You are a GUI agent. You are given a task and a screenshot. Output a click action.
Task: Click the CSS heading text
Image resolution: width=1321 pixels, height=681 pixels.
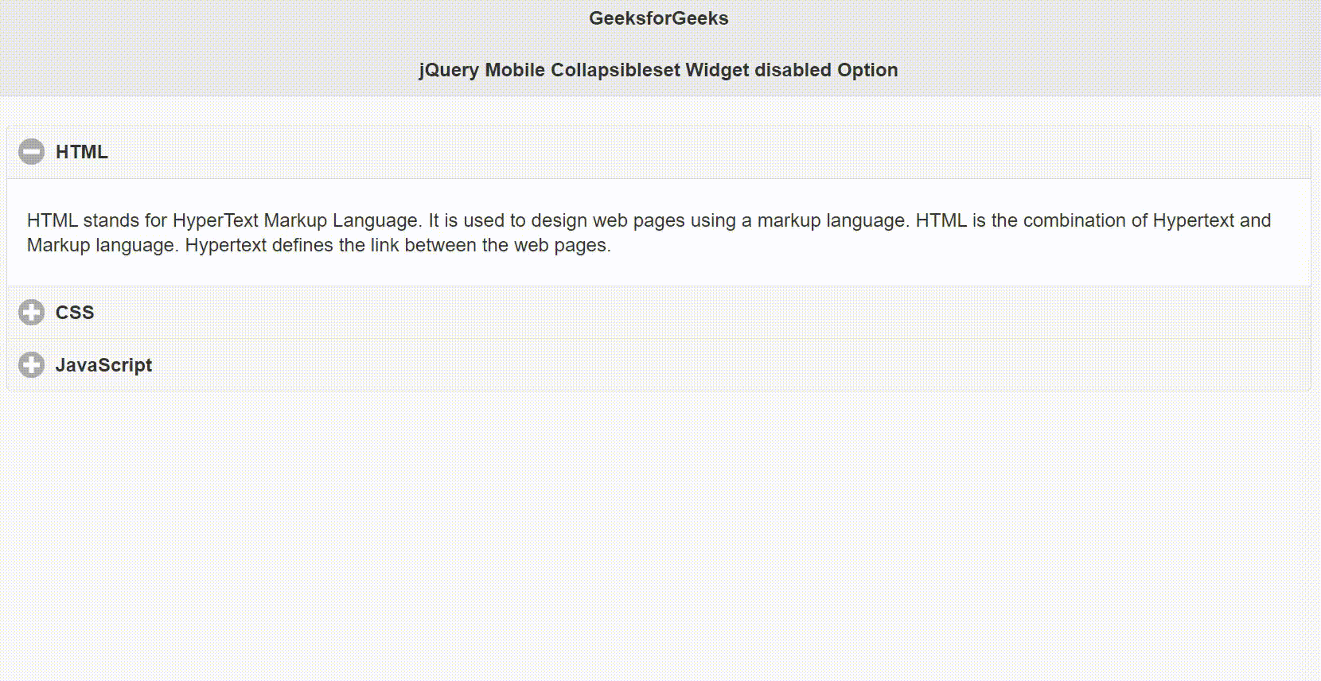pyautogui.click(x=75, y=313)
